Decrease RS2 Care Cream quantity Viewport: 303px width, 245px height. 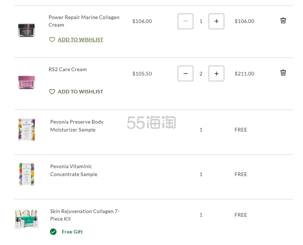(x=185, y=74)
